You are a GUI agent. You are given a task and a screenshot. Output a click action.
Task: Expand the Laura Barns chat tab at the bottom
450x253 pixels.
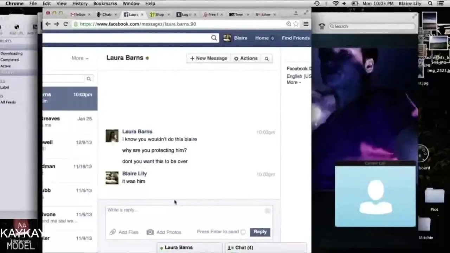point(190,248)
